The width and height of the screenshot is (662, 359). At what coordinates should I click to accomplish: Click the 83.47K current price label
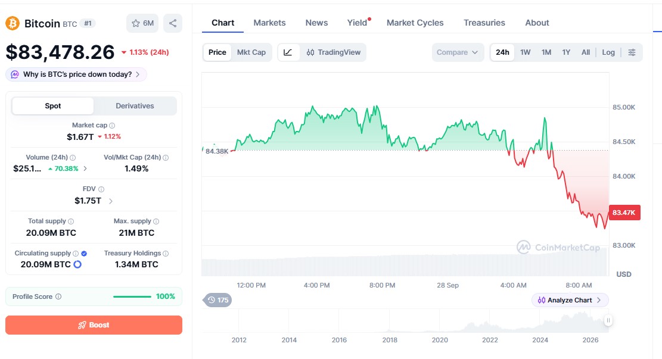click(x=624, y=212)
